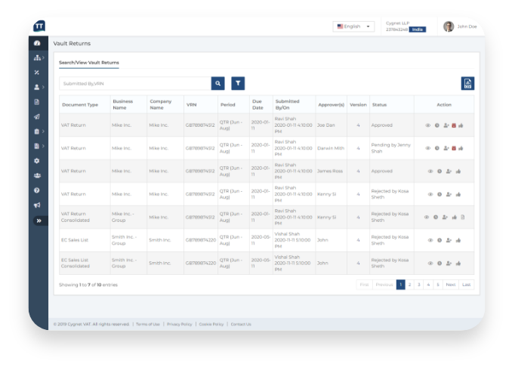
Task: Go to page 2
Action: click(x=409, y=285)
